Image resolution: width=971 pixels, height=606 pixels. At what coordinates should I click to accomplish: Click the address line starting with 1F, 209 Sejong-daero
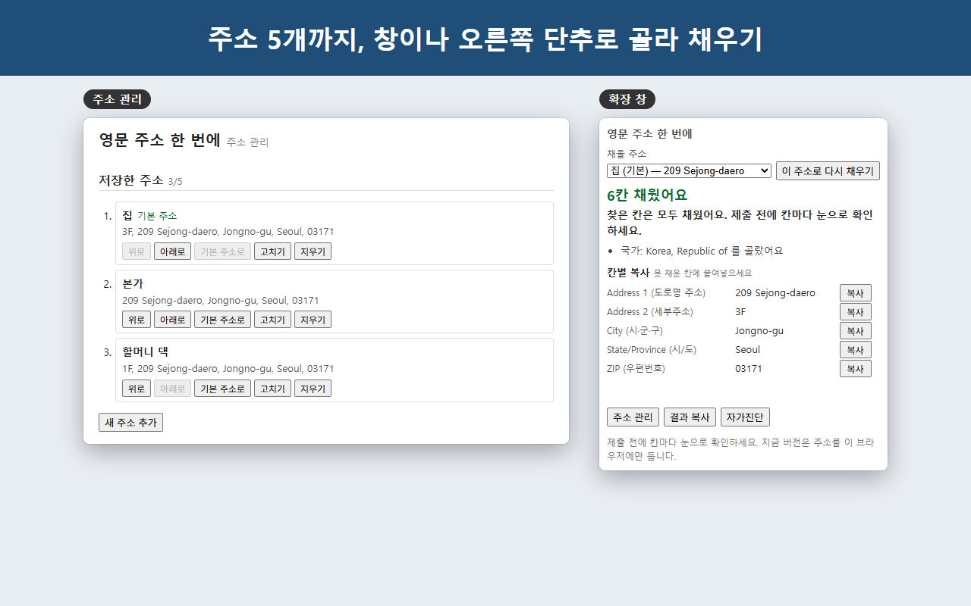[x=228, y=369]
